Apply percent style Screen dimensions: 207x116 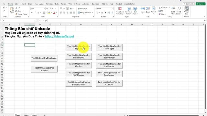tap(102, 13)
